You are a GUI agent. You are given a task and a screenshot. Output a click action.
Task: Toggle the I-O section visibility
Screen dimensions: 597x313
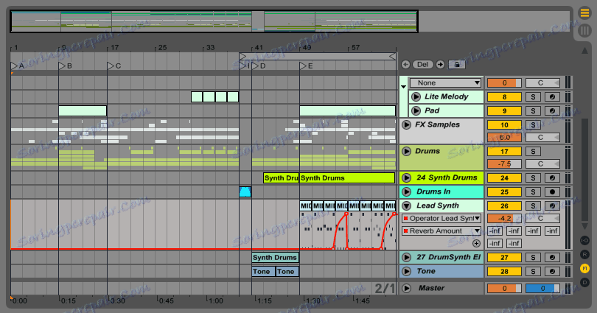click(584, 240)
